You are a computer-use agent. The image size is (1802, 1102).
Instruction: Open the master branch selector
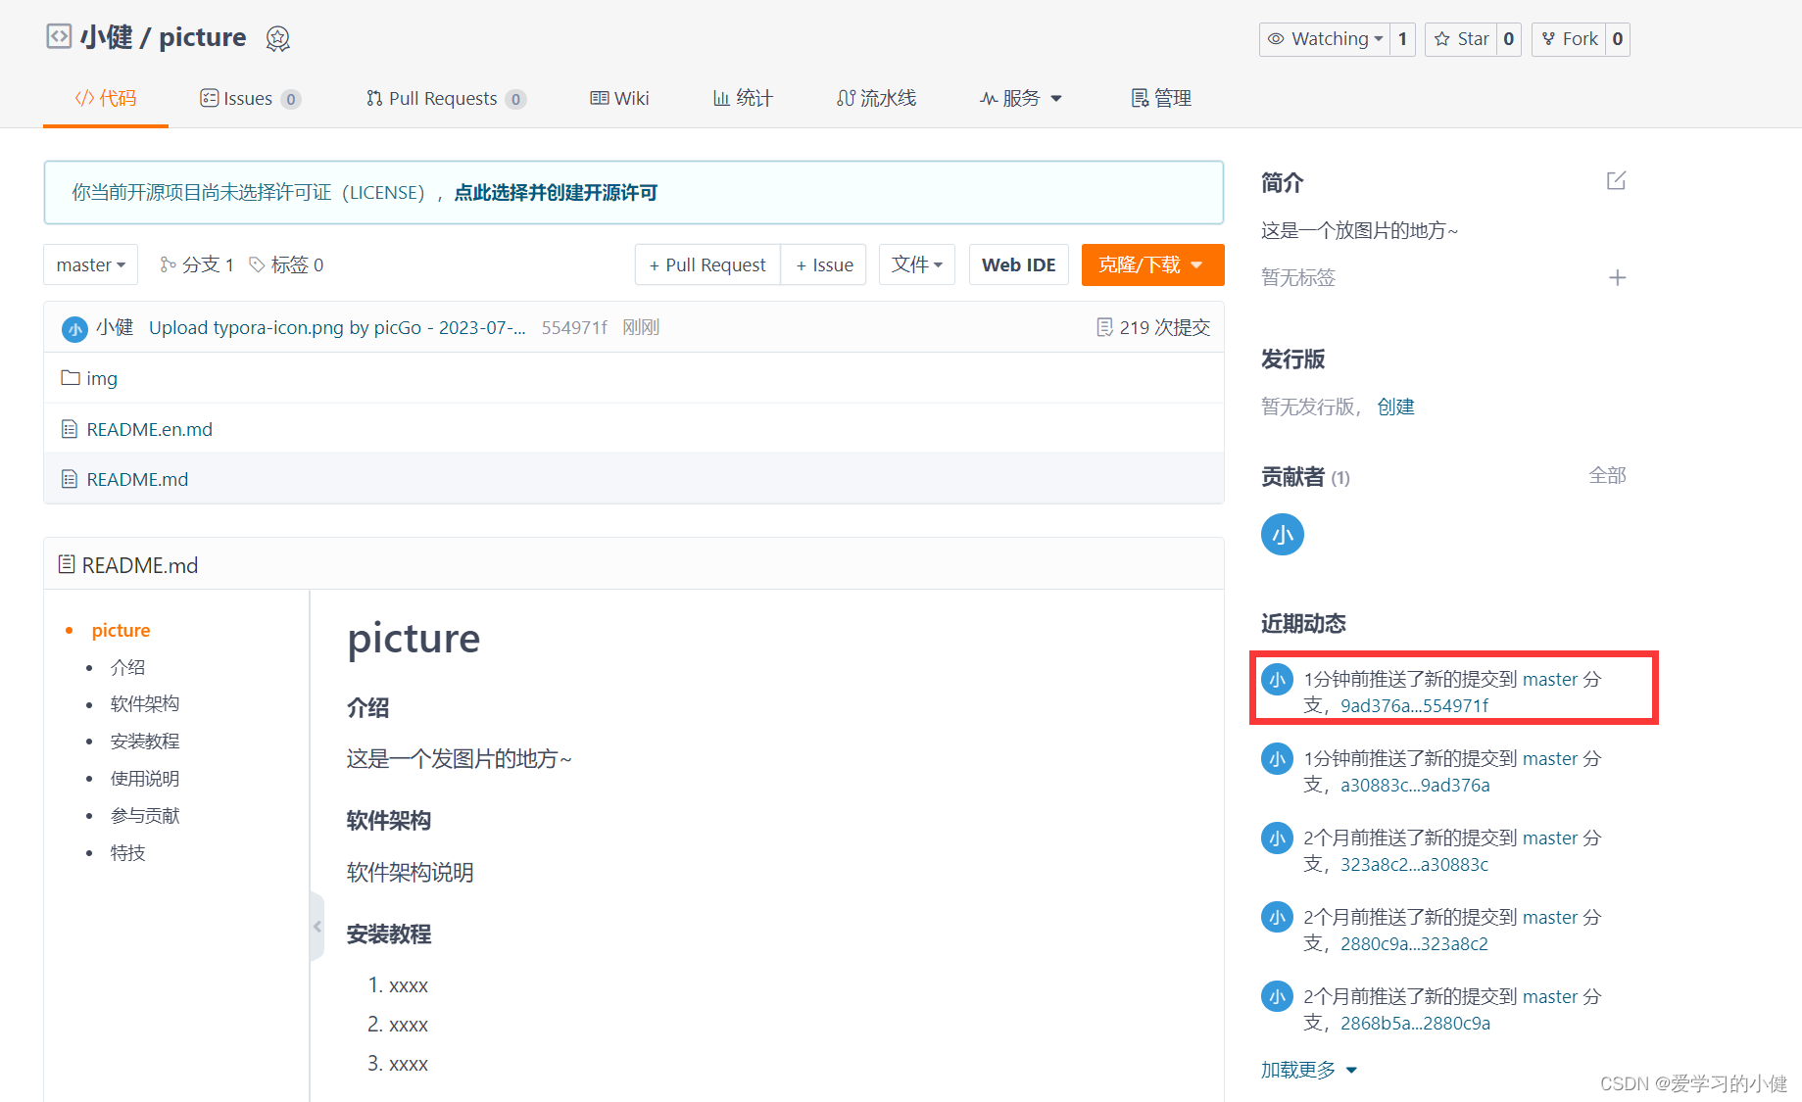[90, 264]
